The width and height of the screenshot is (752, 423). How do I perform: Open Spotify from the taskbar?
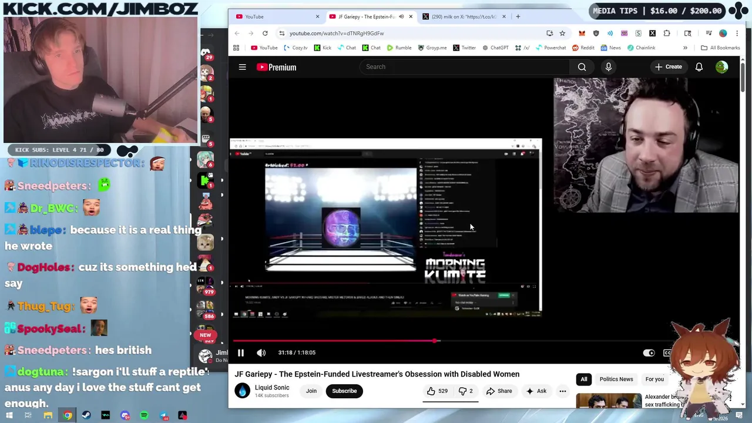coord(144,415)
